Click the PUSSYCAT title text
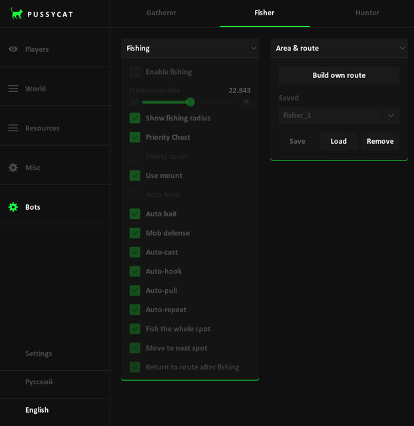 [51, 15]
